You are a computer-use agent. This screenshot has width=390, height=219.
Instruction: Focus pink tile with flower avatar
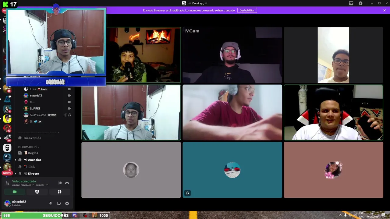pos(333,170)
